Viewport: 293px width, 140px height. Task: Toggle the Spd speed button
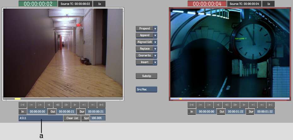point(85,118)
